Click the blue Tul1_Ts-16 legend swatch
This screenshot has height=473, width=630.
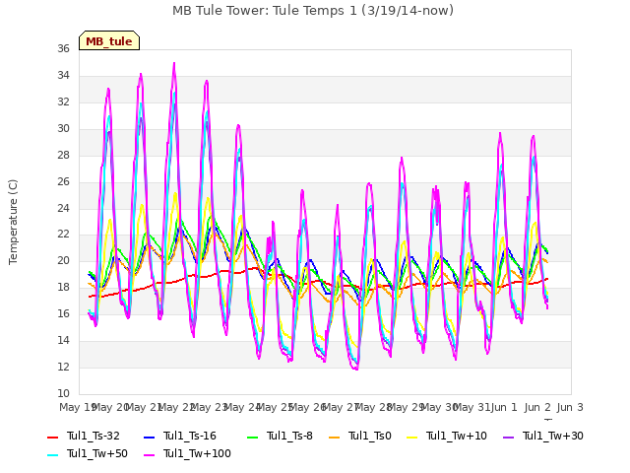149,437
